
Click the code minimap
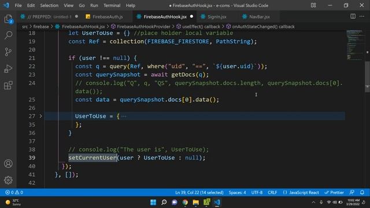355,45
